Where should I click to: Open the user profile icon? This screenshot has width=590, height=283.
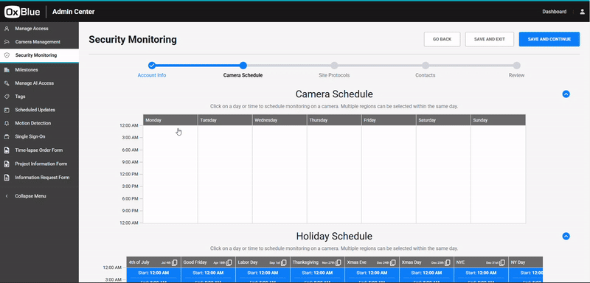tap(583, 12)
